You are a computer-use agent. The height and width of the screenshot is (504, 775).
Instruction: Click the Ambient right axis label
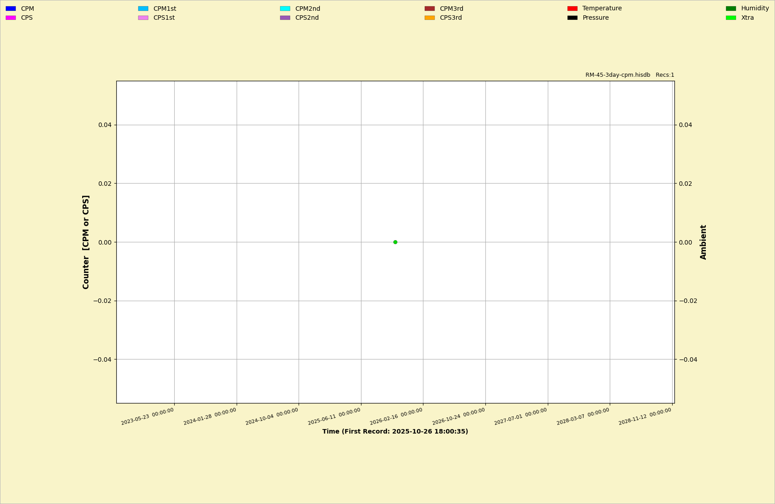[x=703, y=242]
